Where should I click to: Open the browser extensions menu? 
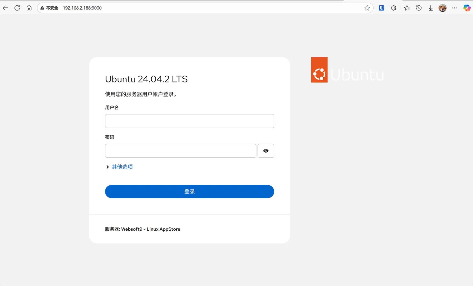click(394, 8)
